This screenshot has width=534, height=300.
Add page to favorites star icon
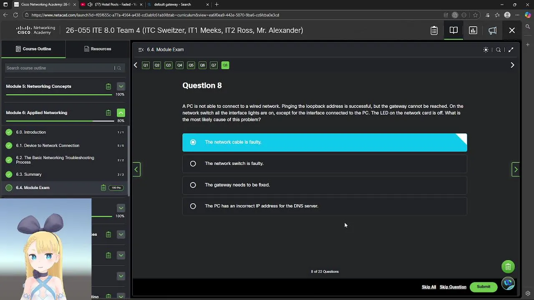(475, 15)
